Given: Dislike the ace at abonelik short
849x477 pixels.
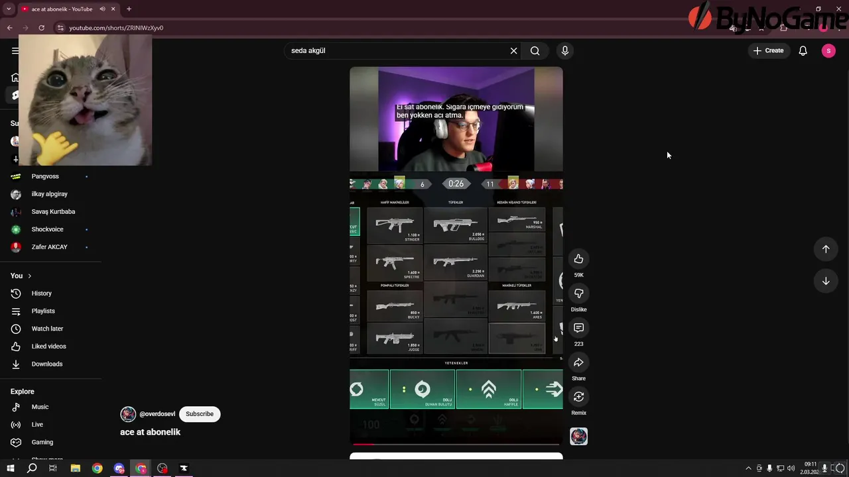Looking at the screenshot, I should (x=578, y=293).
